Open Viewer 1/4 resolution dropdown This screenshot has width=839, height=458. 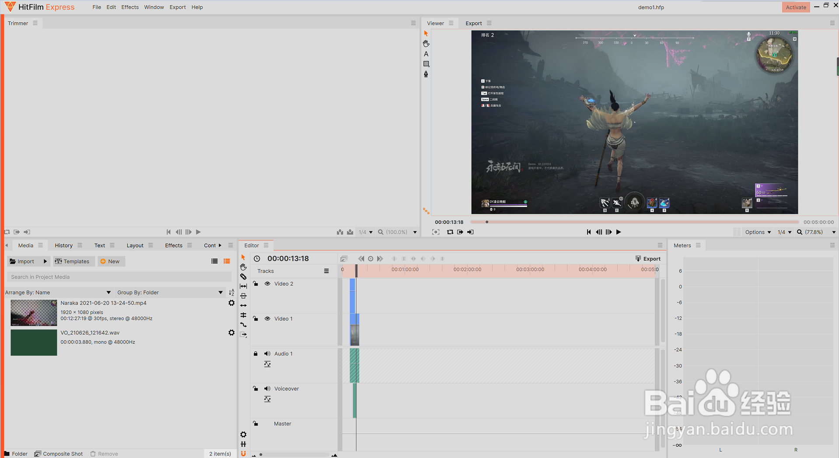point(785,232)
